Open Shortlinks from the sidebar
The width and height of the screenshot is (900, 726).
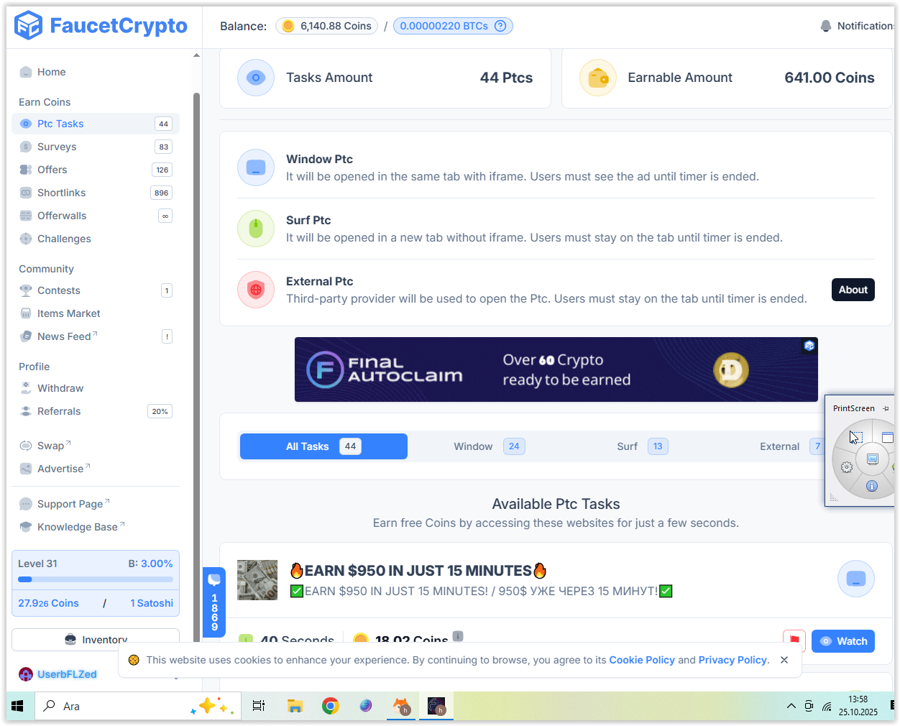[x=96, y=193]
